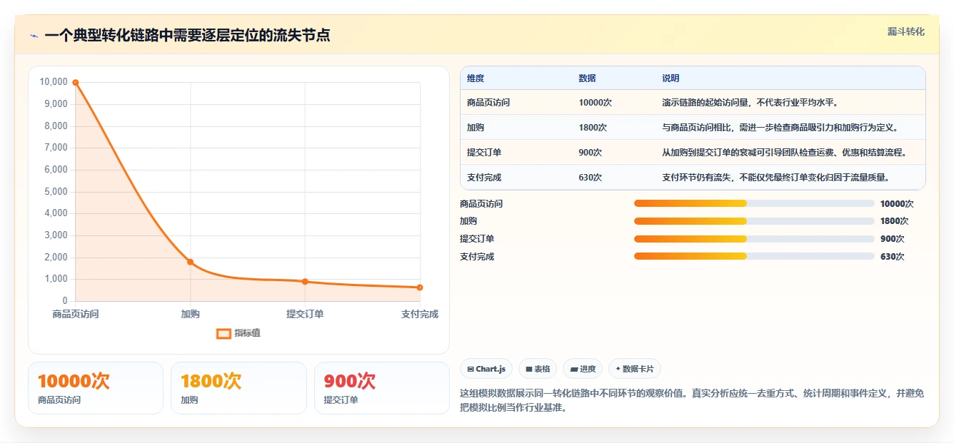Click the x-axis label 加购
954x443 pixels.
click(x=190, y=314)
